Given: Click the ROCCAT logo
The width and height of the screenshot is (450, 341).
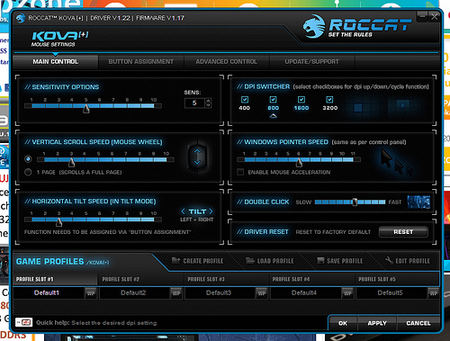Looking at the screenshot, I should coord(357,26).
